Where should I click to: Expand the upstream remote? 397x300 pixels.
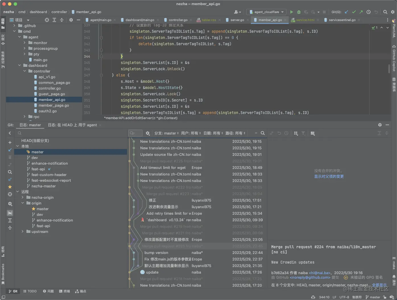click(x=23, y=231)
